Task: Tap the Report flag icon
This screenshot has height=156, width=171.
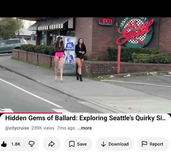Action: 144,144
